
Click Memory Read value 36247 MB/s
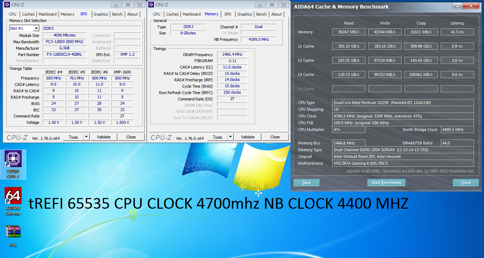tap(349, 32)
